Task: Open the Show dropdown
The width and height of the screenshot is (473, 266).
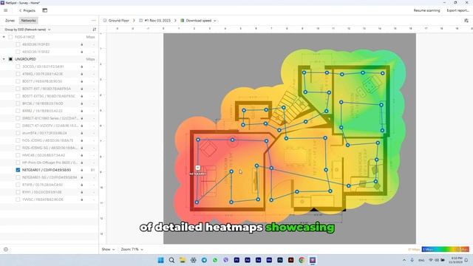Action: 108,250
